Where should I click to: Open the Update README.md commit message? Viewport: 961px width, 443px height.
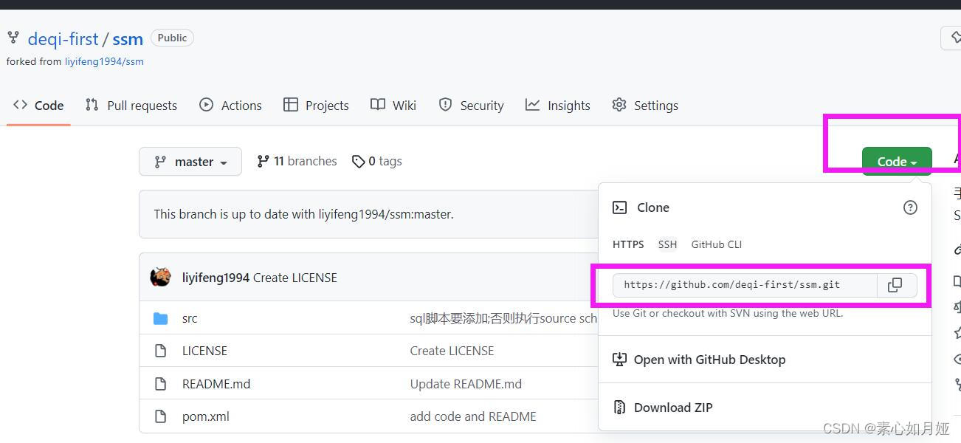pos(466,384)
